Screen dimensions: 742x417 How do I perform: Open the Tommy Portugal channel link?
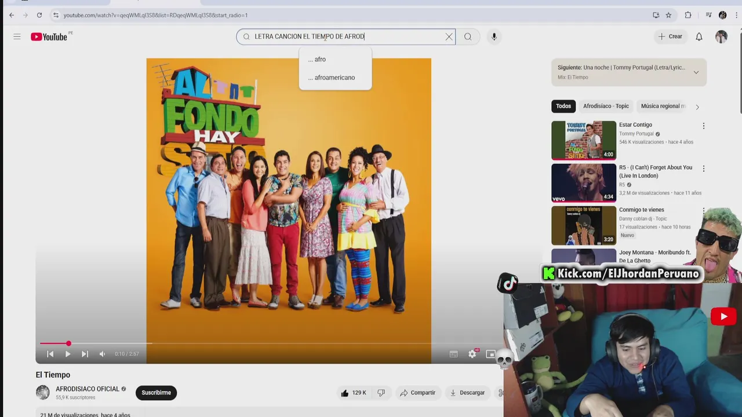pos(636,134)
